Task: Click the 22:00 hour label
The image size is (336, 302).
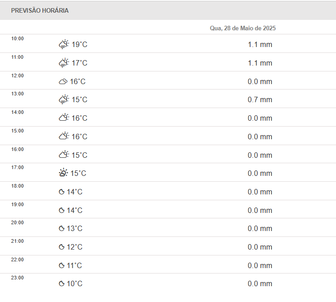Action: point(18,260)
